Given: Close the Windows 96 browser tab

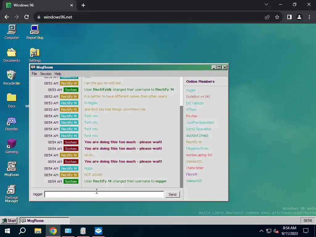Looking at the screenshot, I should tap(72, 5).
